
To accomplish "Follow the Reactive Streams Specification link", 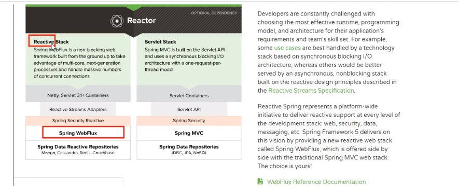I will point(311,91).
